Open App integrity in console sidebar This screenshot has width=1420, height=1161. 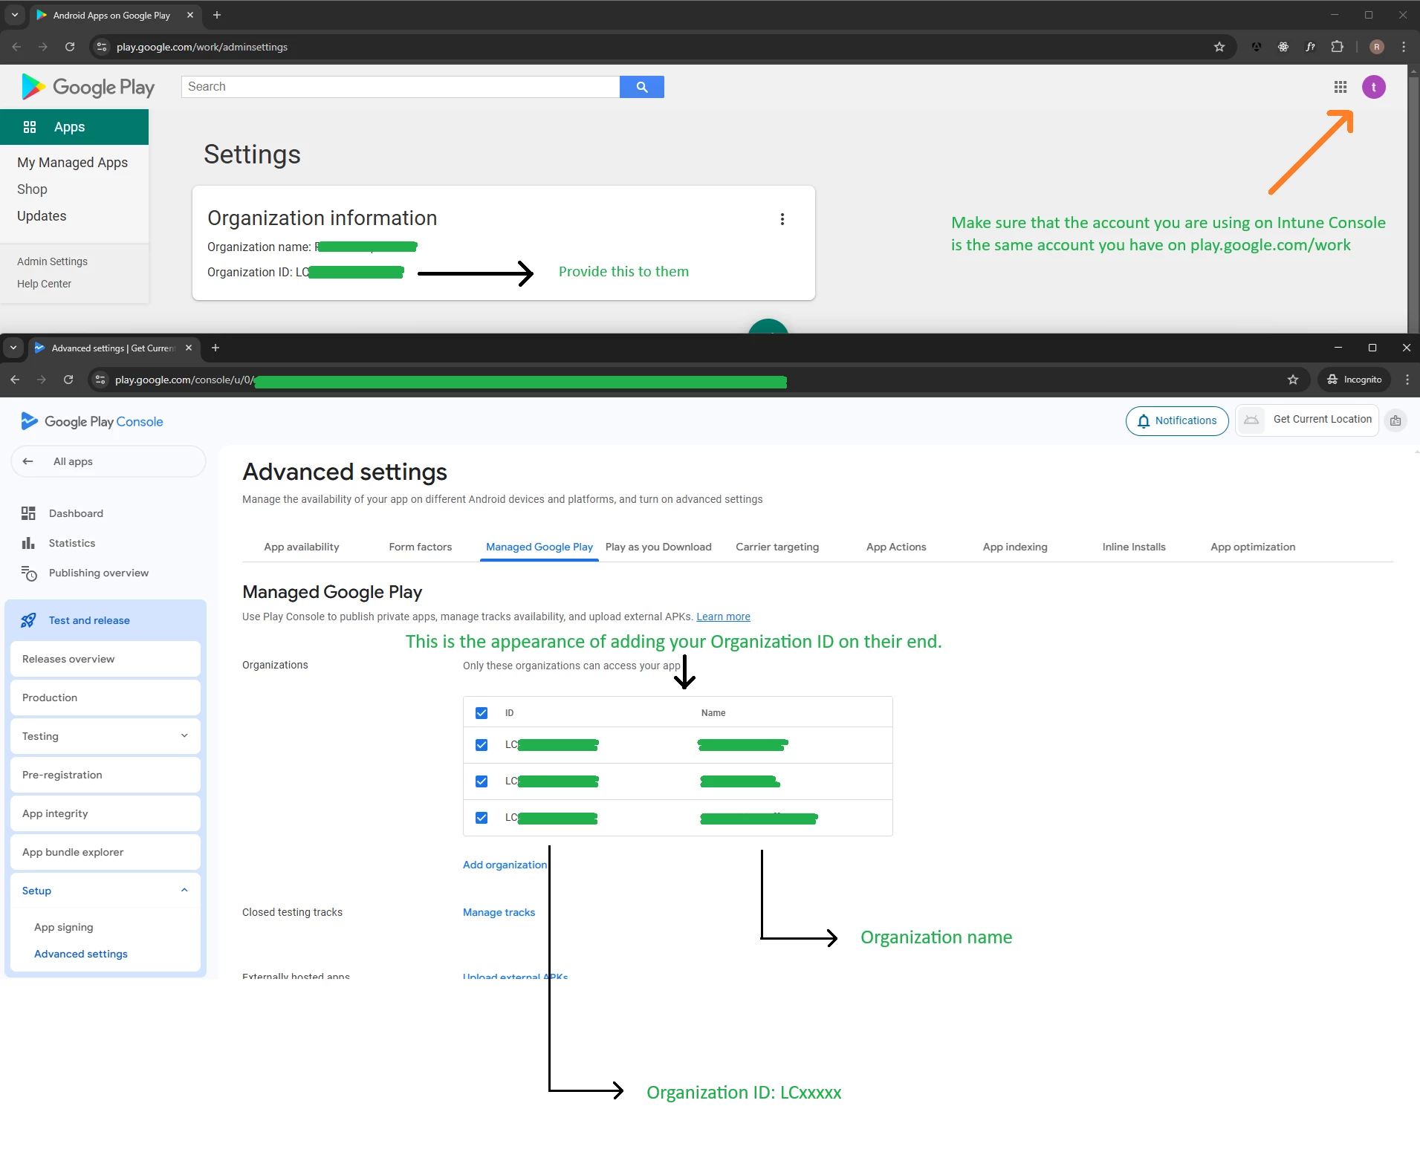[106, 813]
